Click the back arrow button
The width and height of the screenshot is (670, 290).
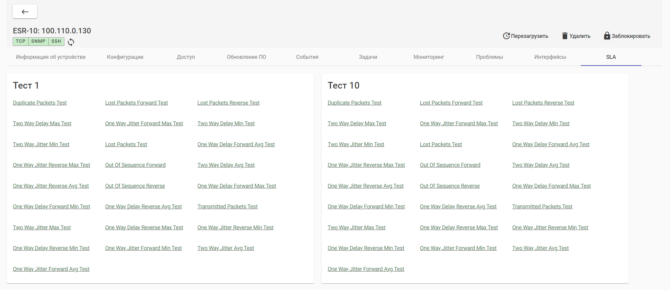tap(25, 12)
